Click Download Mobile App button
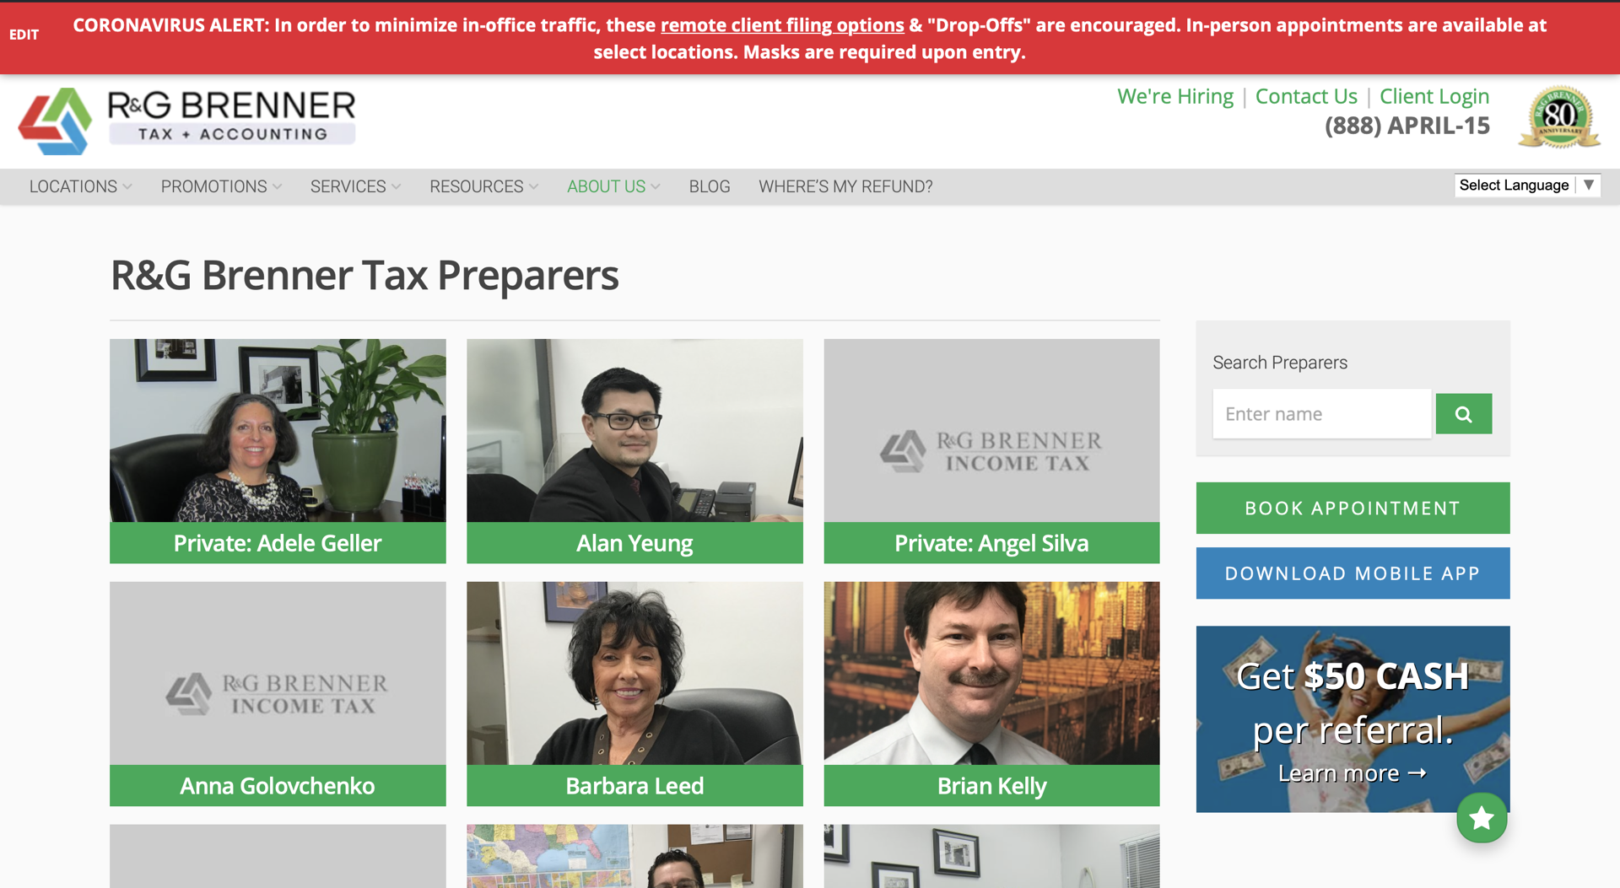Viewport: 1620px width, 888px height. 1353,573
